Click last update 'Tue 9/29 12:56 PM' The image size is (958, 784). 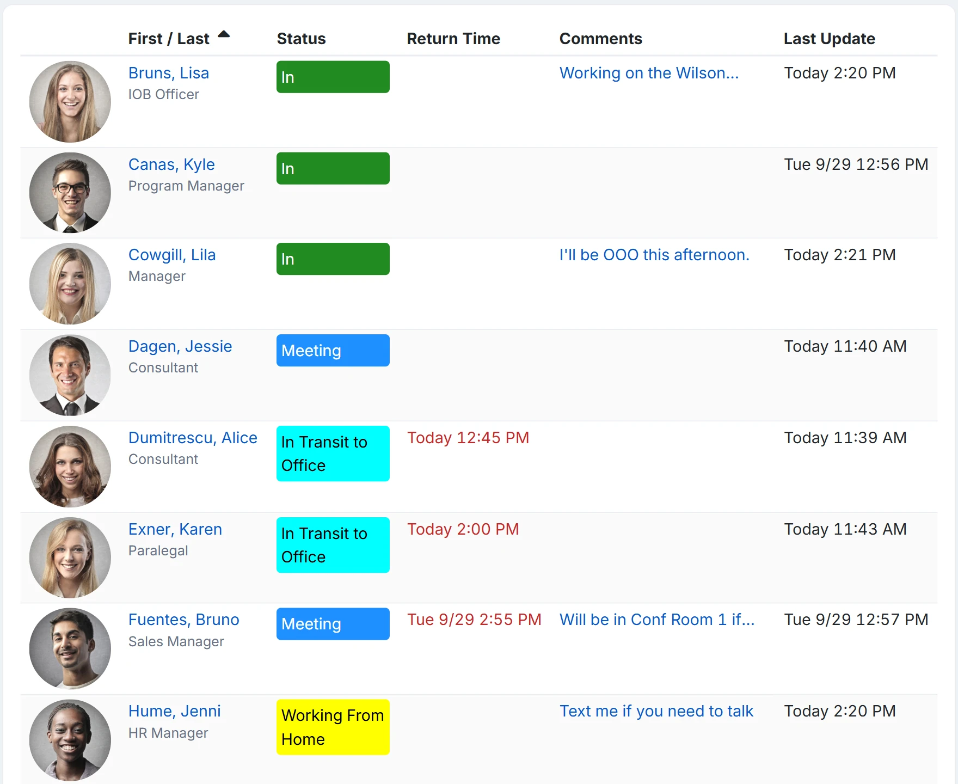click(856, 164)
